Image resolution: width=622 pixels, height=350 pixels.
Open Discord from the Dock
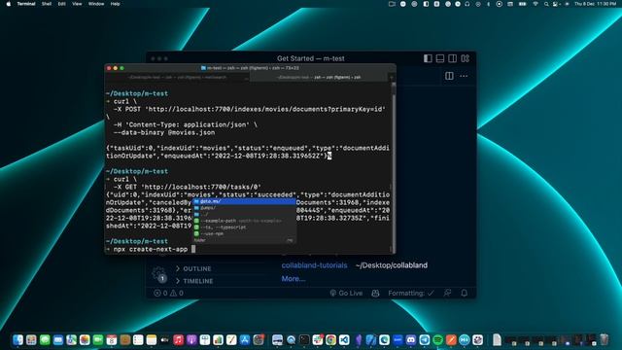[411, 339]
